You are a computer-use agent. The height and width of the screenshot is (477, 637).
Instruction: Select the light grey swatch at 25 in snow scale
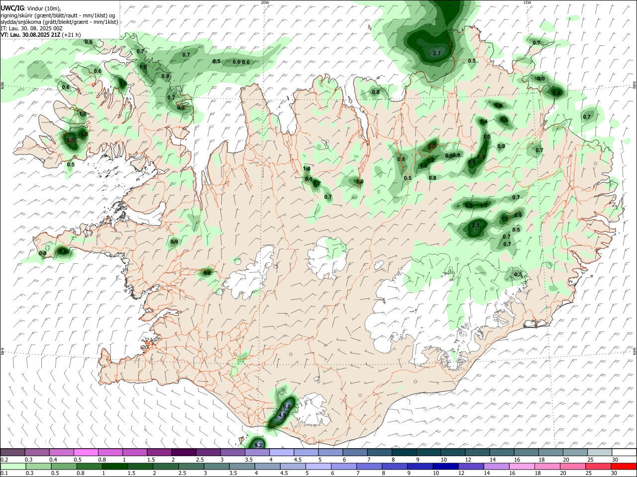600,453
